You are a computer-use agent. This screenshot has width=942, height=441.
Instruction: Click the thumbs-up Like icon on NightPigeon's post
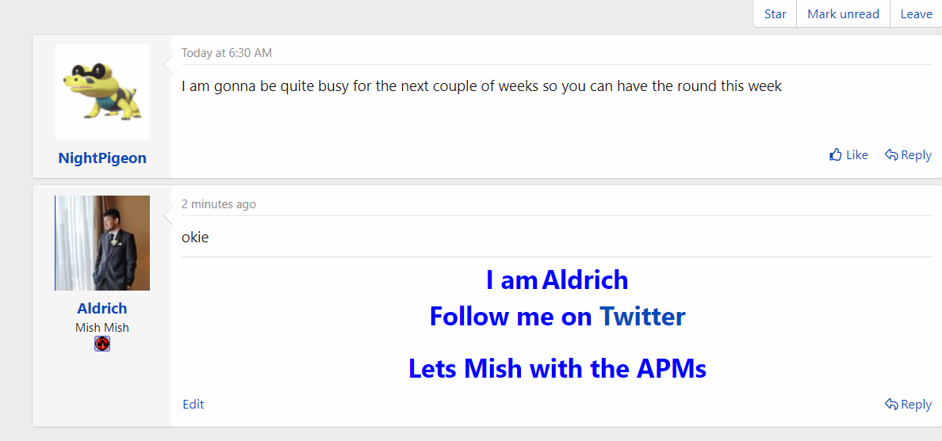[x=835, y=155]
